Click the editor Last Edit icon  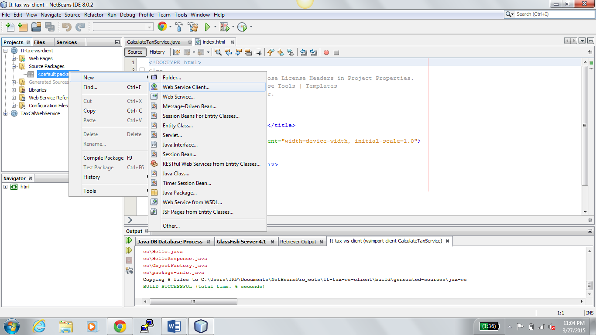[177, 52]
